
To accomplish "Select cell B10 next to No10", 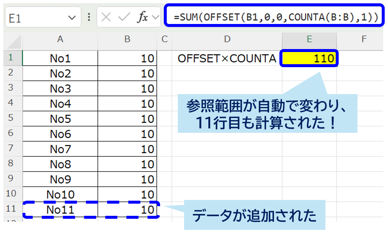I will pos(127,194).
